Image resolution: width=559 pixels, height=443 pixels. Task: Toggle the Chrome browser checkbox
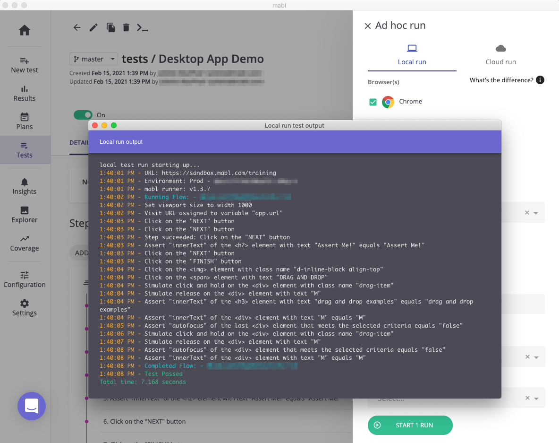373,102
